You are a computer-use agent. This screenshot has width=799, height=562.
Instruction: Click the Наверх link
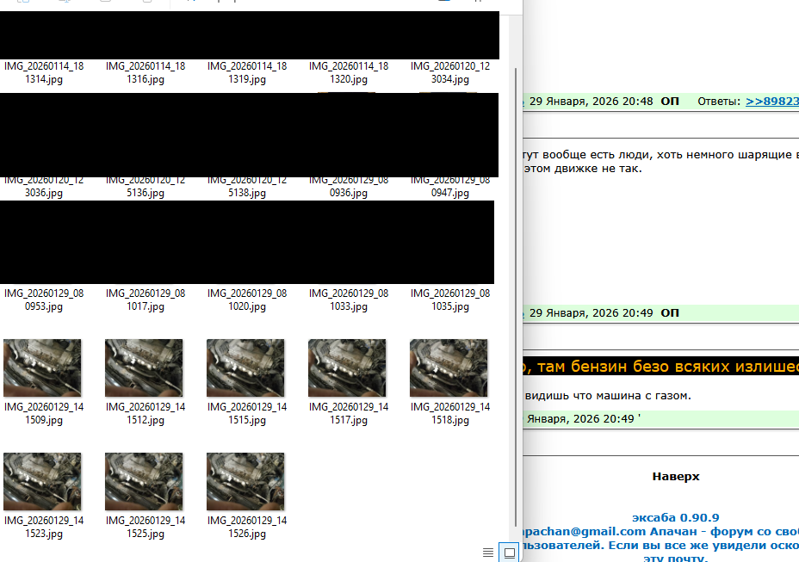pyautogui.click(x=675, y=476)
